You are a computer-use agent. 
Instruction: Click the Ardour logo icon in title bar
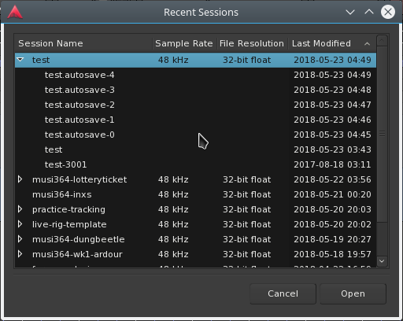(x=15, y=12)
